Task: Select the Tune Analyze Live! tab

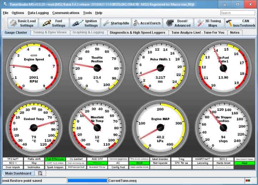Action: (x=198, y=32)
